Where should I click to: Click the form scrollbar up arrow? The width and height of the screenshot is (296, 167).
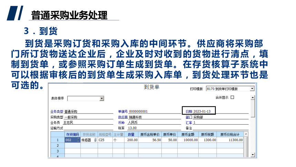pyautogui.click(x=253, y=98)
